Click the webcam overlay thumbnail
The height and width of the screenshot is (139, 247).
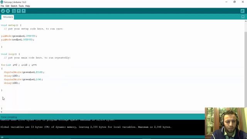pos(226,123)
